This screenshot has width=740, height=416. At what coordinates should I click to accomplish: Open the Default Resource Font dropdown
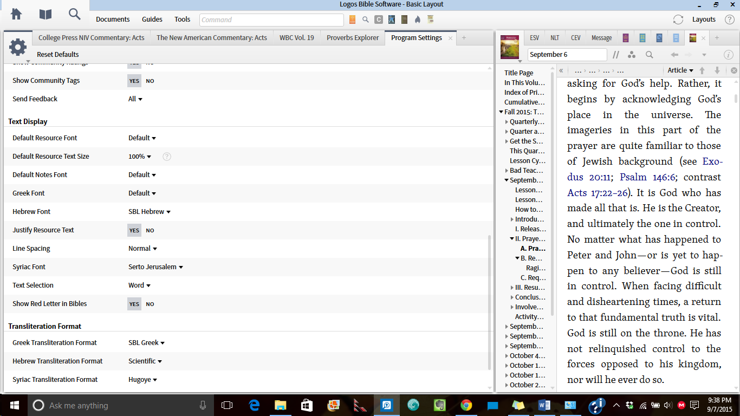point(142,138)
